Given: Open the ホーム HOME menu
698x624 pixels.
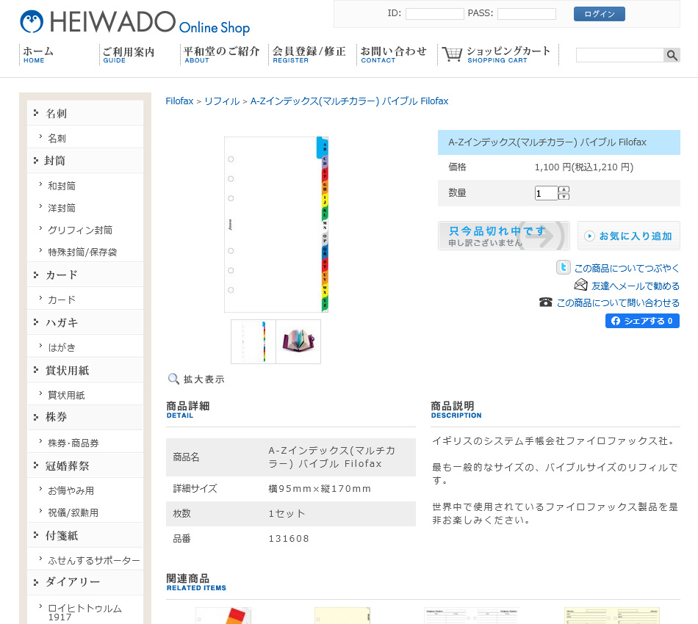Looking at the screenshot, I should point(38,55).
